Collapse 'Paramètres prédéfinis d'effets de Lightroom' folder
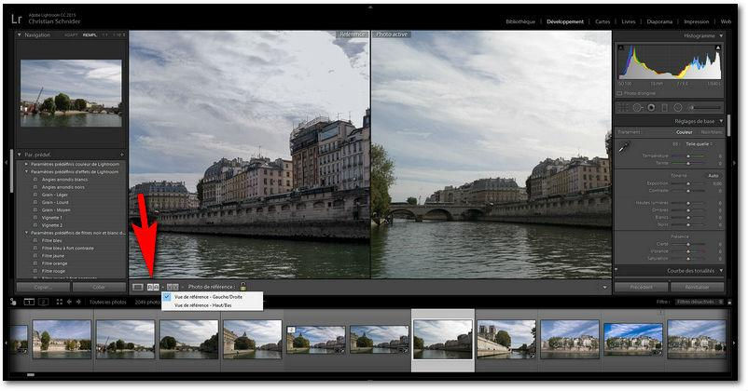 (27, 171)
